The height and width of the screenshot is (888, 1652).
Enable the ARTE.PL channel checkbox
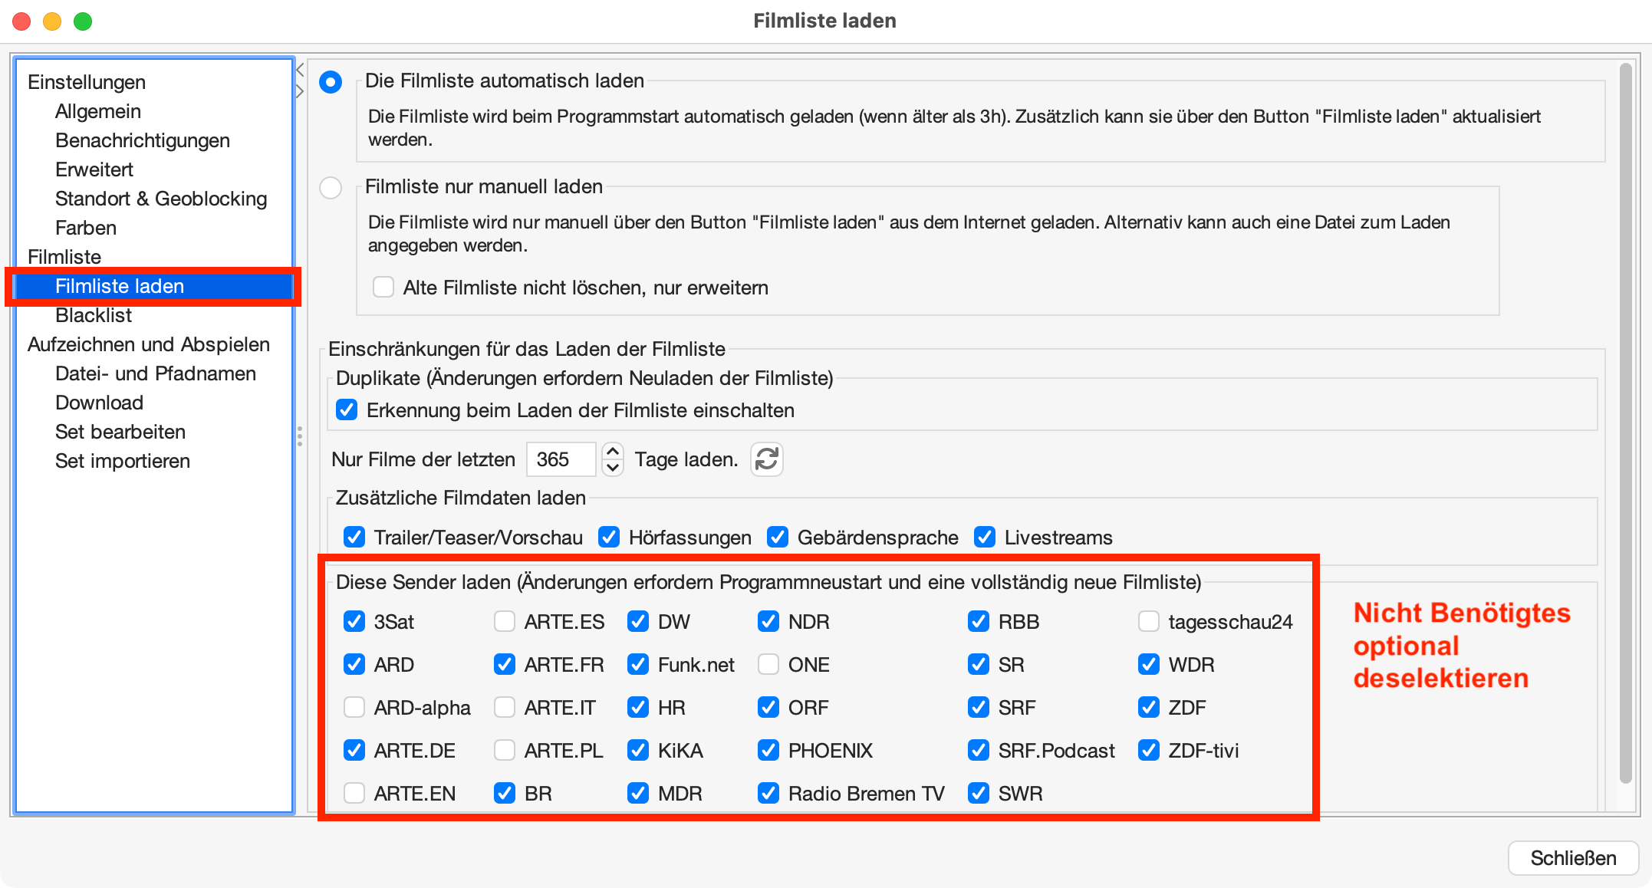click(505, 751)
